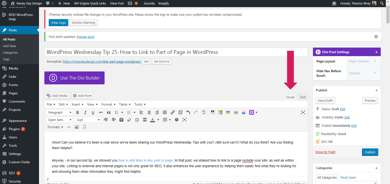
Task: Toggle bold formatting in the editor toolbar
Action: pos(77,112)
